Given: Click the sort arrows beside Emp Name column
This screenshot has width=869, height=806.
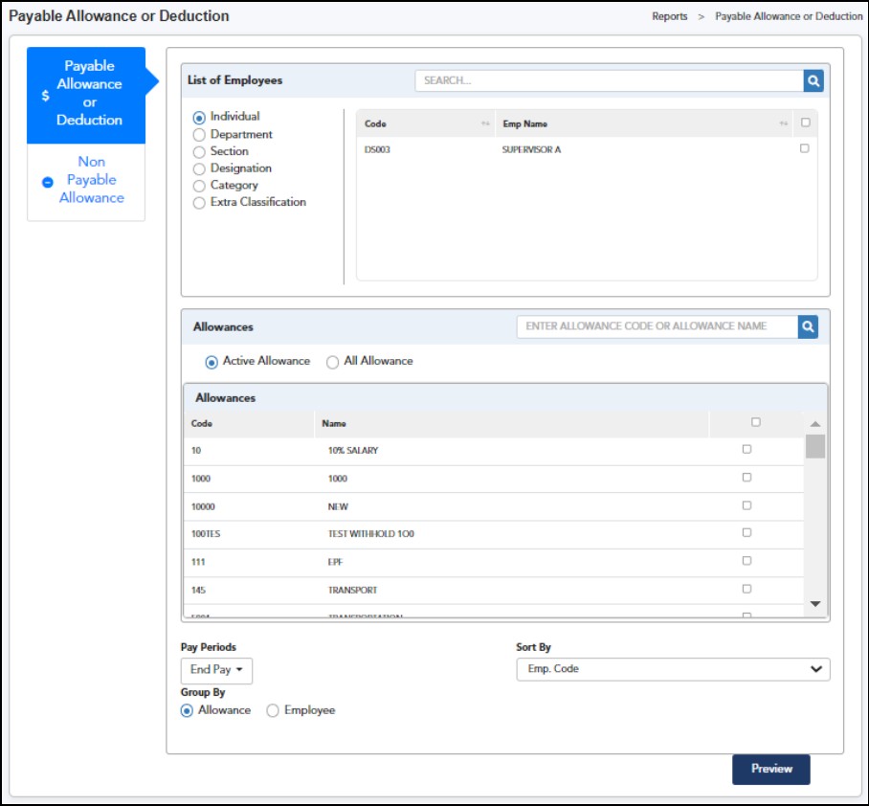Looking at the screenshot, I should point(783,124).
